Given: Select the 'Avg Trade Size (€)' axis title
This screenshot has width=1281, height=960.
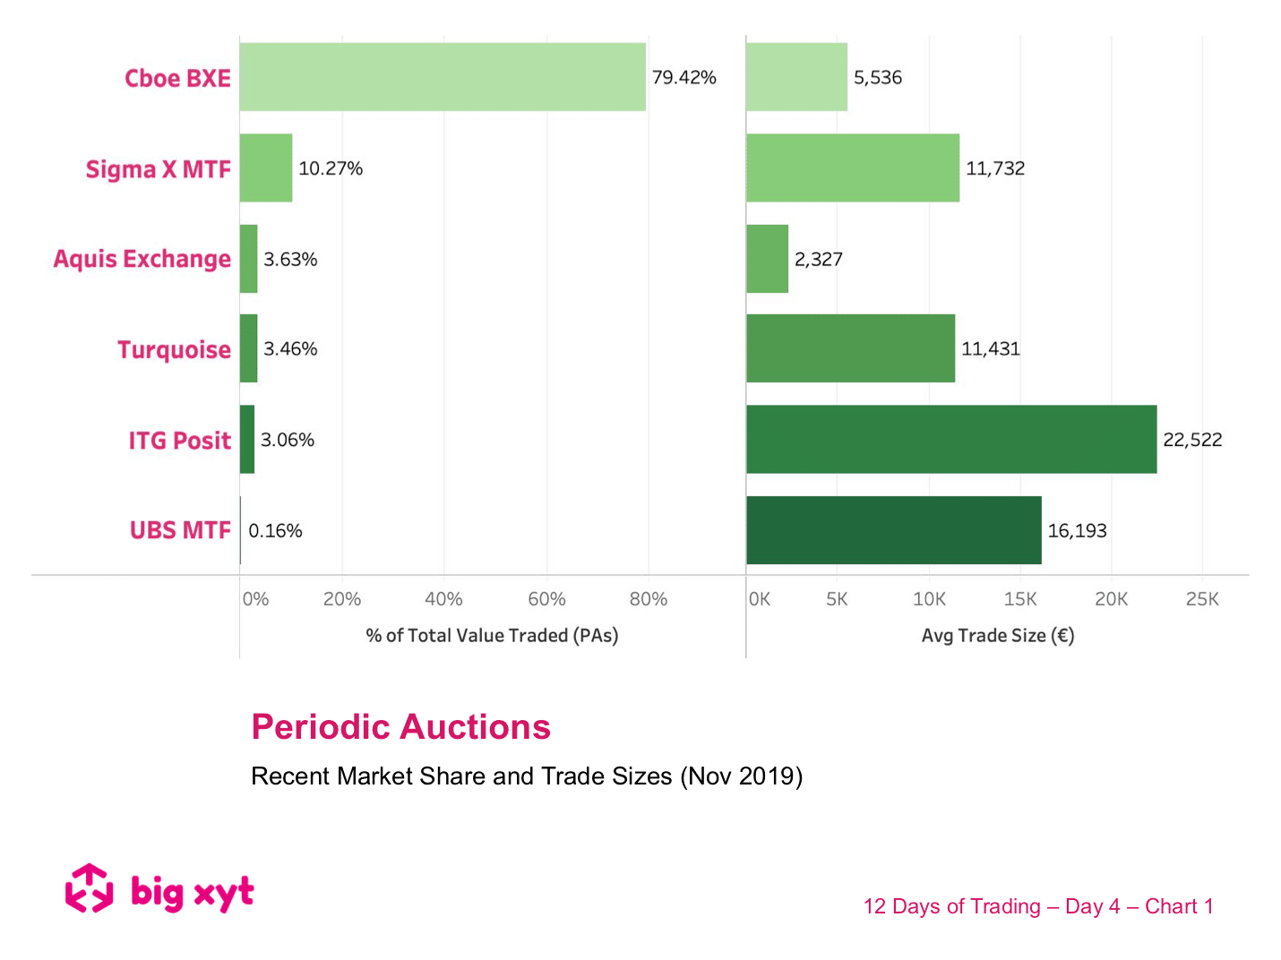Looking at the screenshot, I should [x=998, y=636].
